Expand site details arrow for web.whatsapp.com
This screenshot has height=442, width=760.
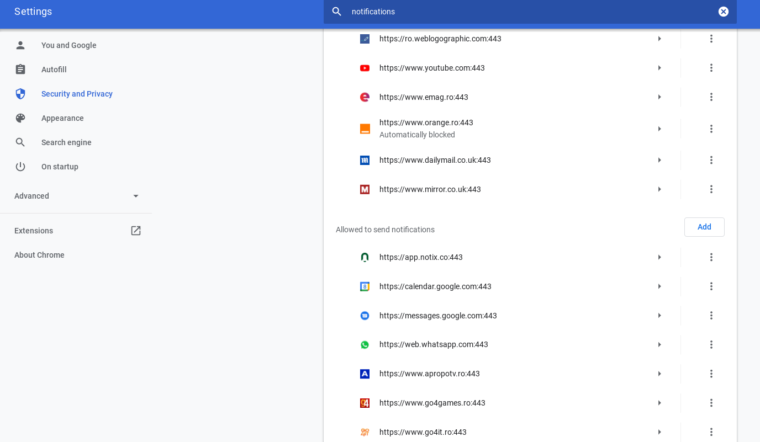point(659,344)
